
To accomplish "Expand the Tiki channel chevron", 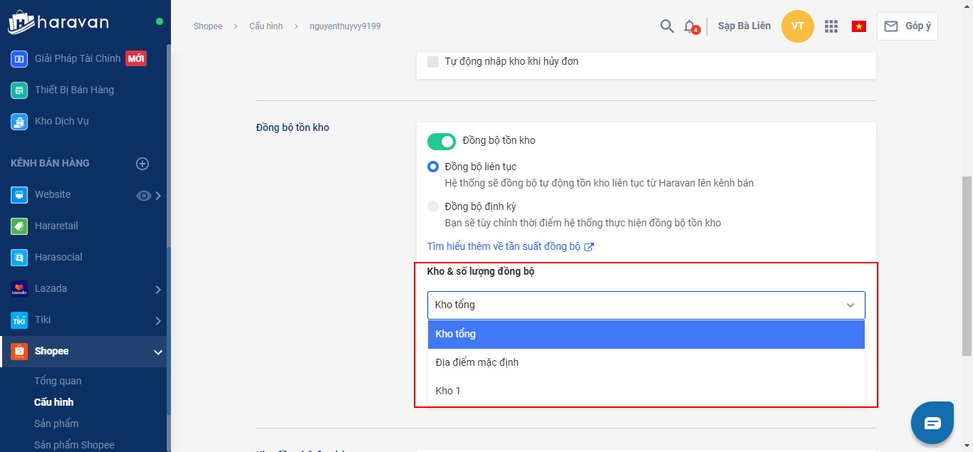I will tap(158, 320).
